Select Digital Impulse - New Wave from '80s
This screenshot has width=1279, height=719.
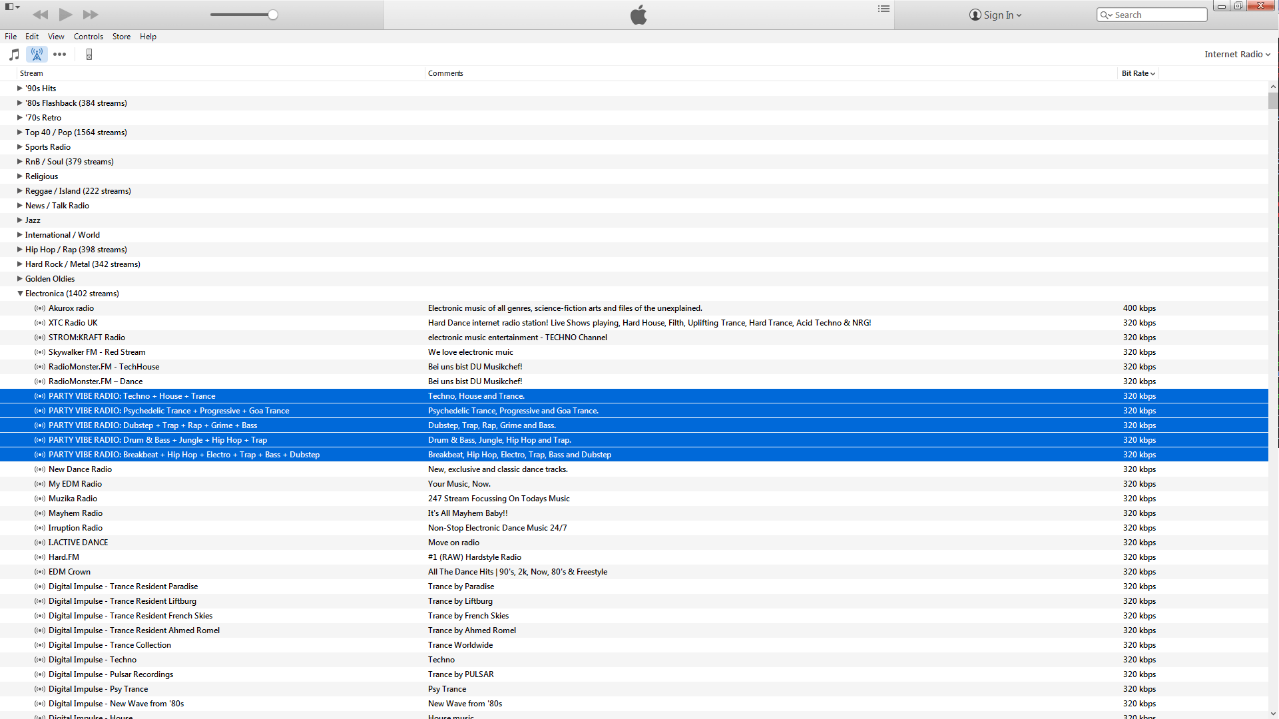pos(634,704)
